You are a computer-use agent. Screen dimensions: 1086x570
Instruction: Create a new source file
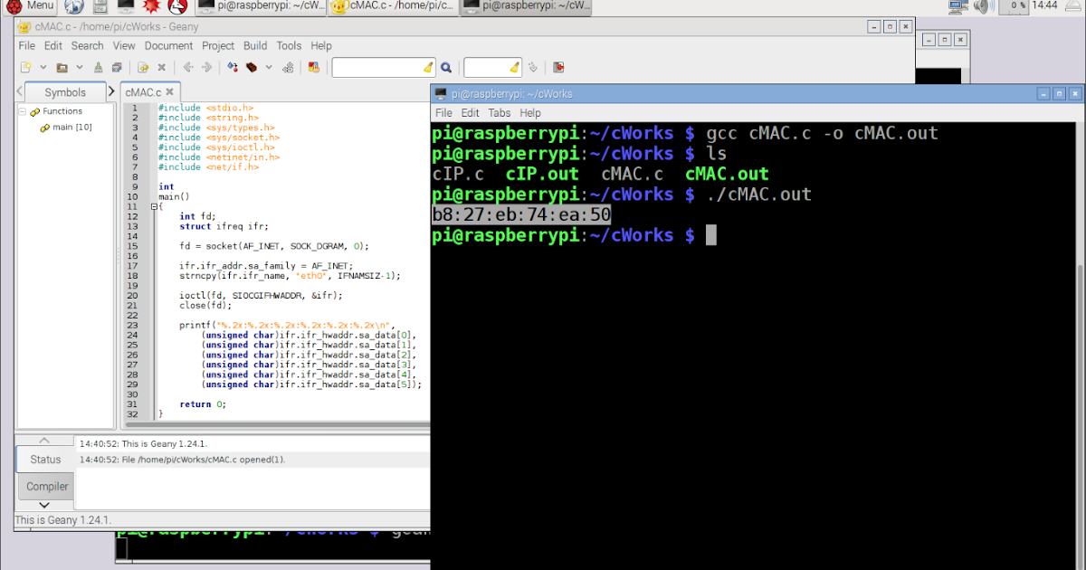27,67
